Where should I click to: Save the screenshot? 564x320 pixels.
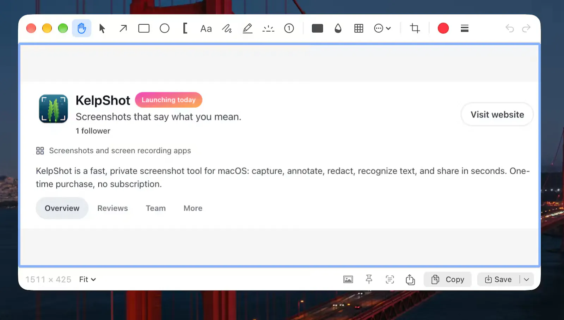tap(498, 279)
